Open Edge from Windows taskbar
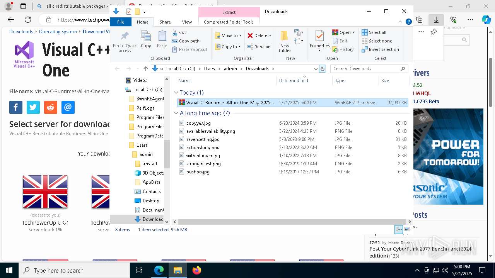The image size is (495, 278). click(159, 270)
